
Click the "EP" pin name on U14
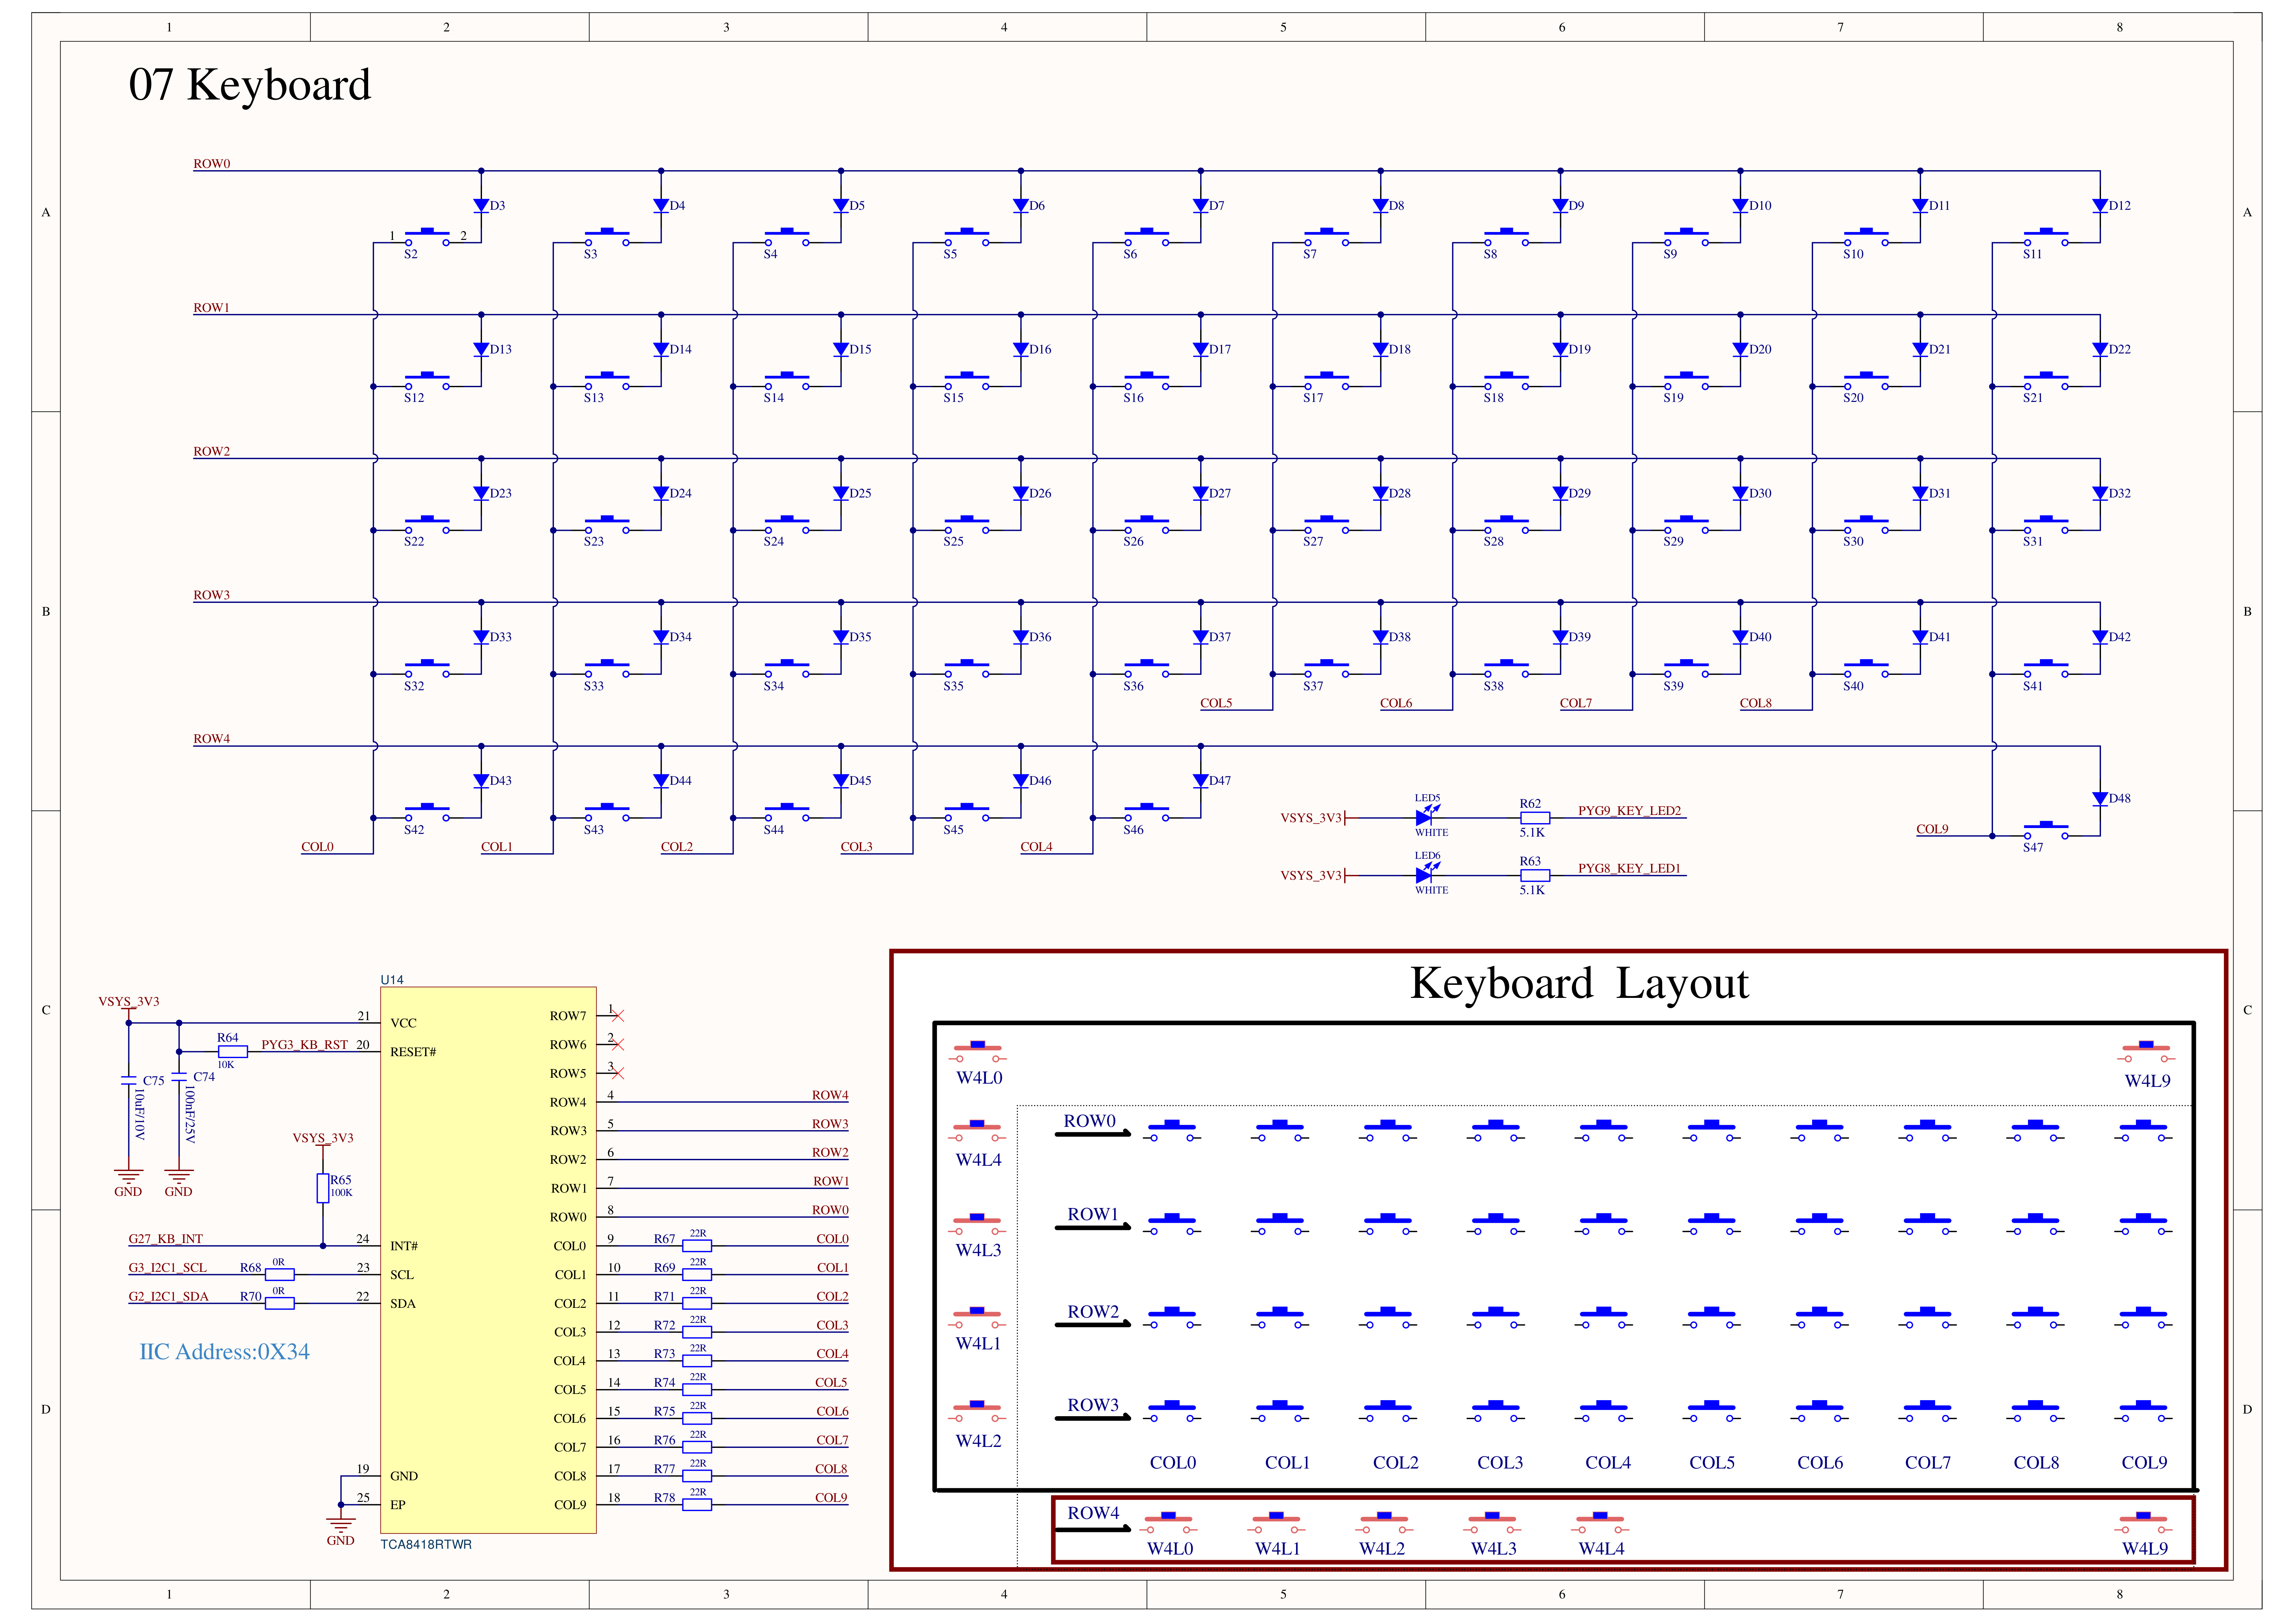tap(398, 1505)
